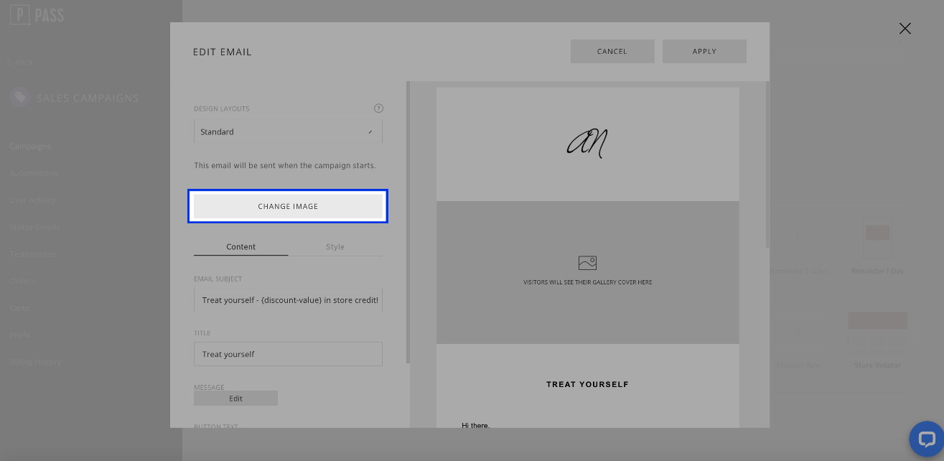Open Visitor Emails in the sidebar

point(34,227)
